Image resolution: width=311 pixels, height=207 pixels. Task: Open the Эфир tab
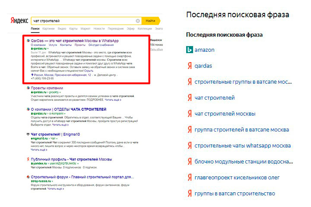130,28
